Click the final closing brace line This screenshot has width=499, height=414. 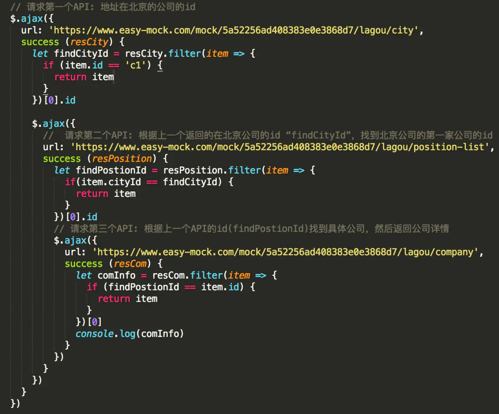click(15, 404)
